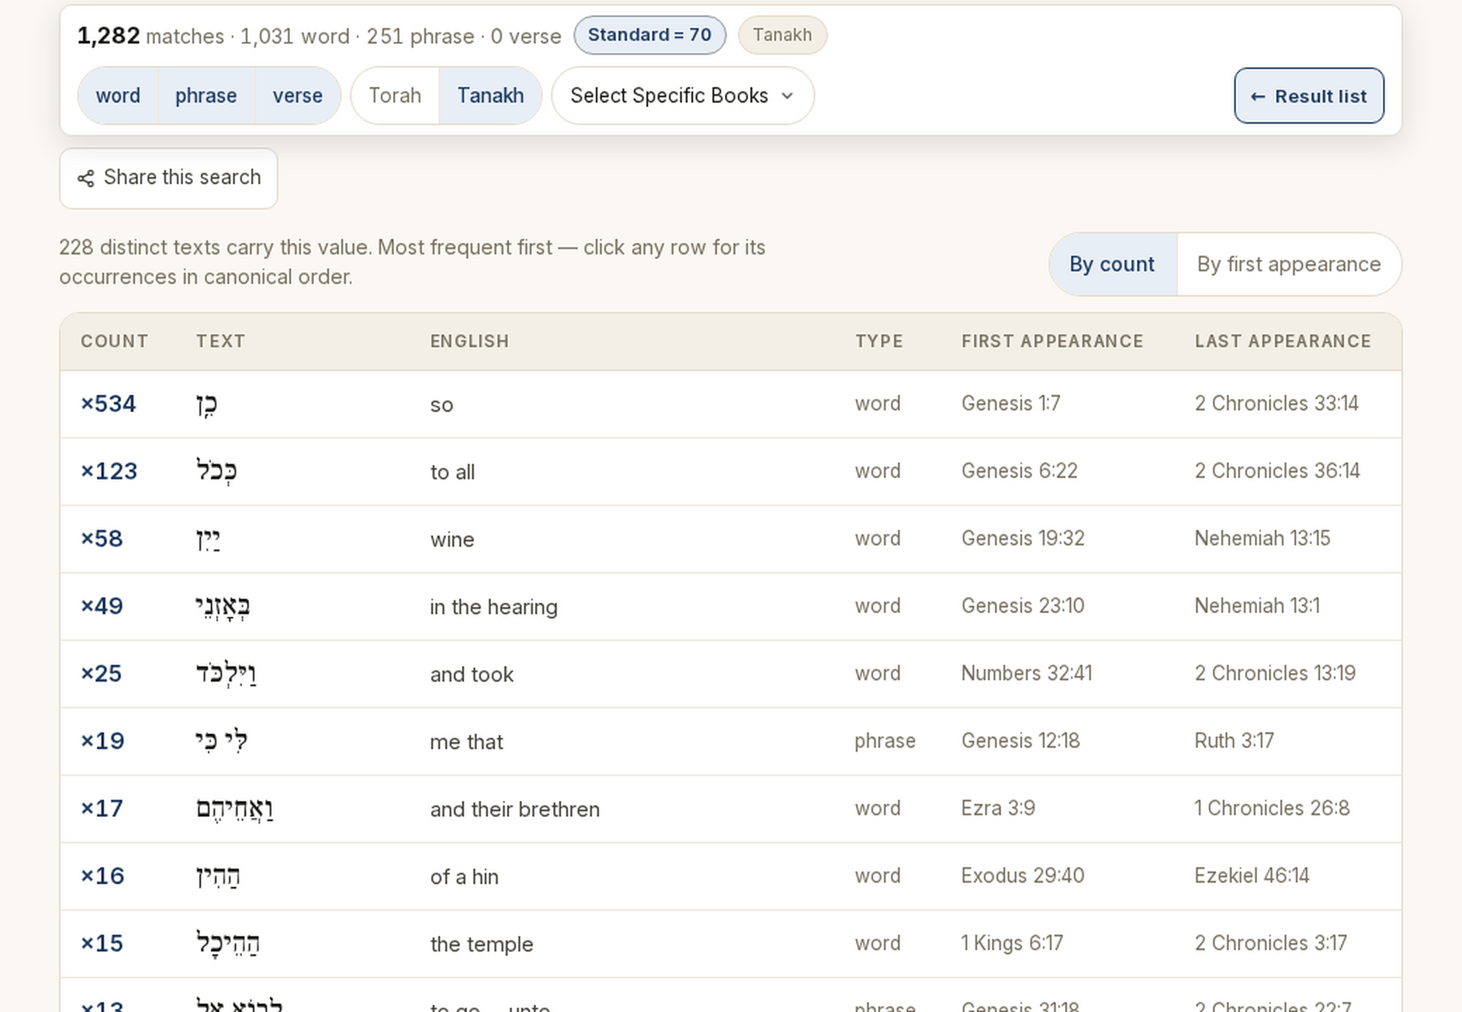1462x1012 pixels.
Task: Return to the Result list
Action: 1309,96
